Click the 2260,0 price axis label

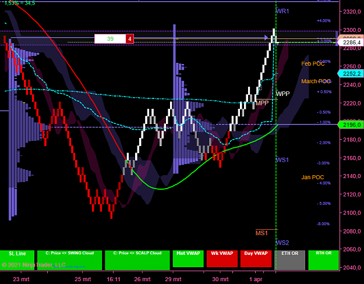pyautogui.click(x=352, y=66)
